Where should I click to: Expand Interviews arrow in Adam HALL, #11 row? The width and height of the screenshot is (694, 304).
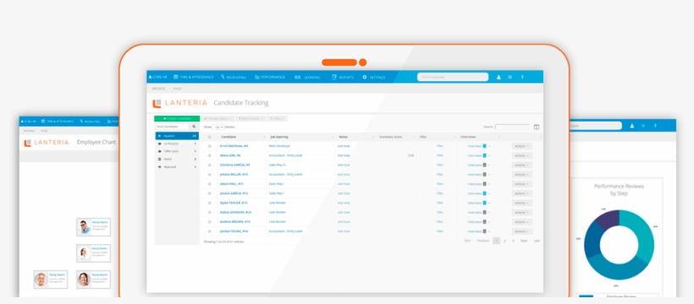pos(489,184)
